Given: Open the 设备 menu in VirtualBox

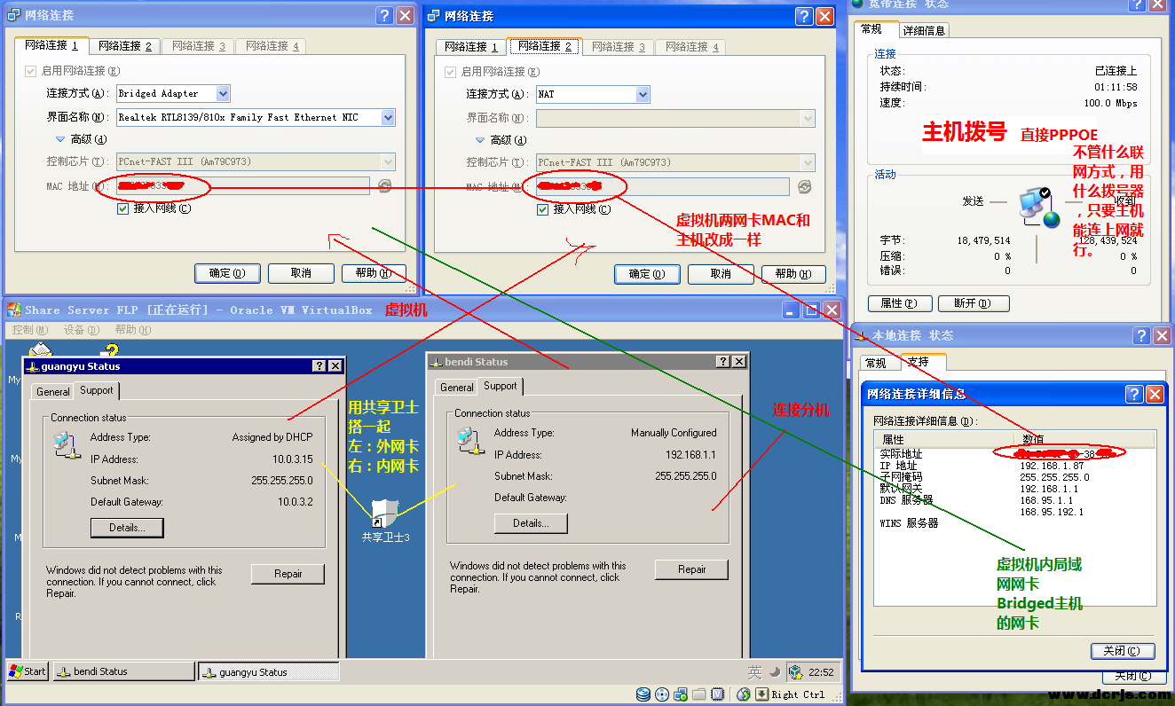Looking at the screenshot, I should 80,330.
